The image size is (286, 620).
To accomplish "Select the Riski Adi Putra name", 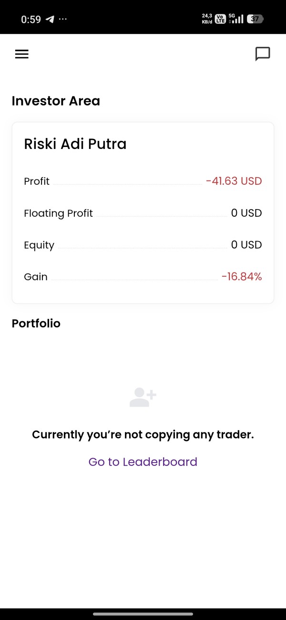I will pyautogui.click(x=75, y=144).
